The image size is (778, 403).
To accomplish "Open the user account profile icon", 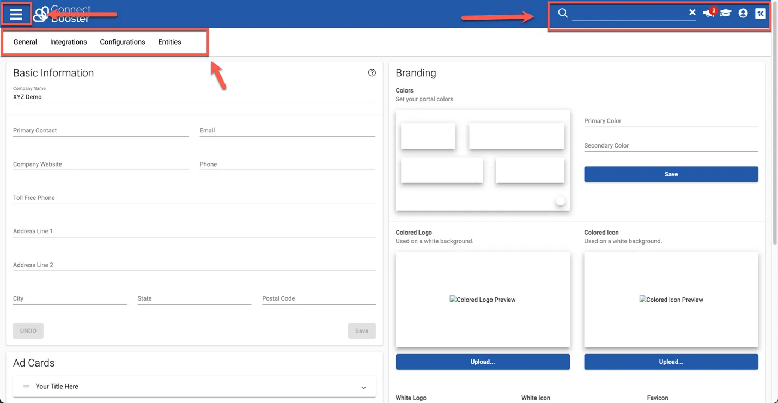I will [743, 13].
